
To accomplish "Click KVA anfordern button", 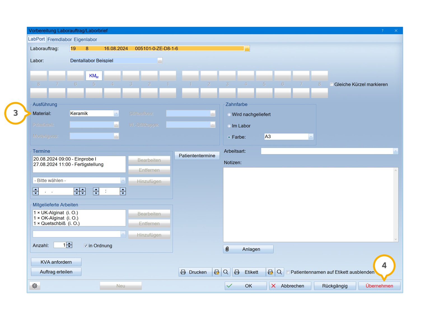I will click(56, 262).
